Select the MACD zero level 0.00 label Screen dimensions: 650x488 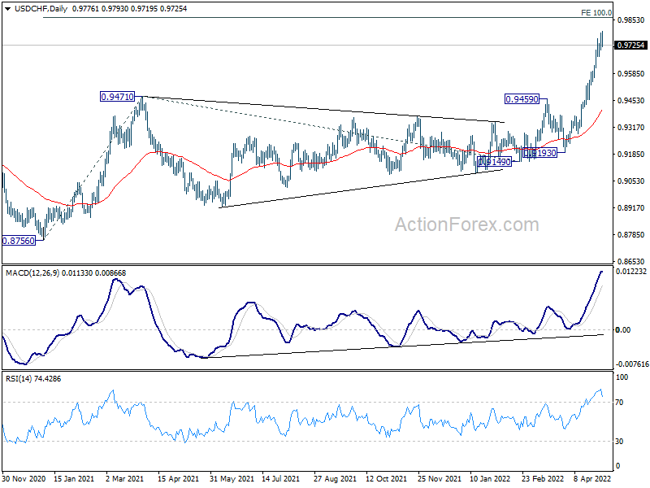pyautogui.click(x=623, y=330)
